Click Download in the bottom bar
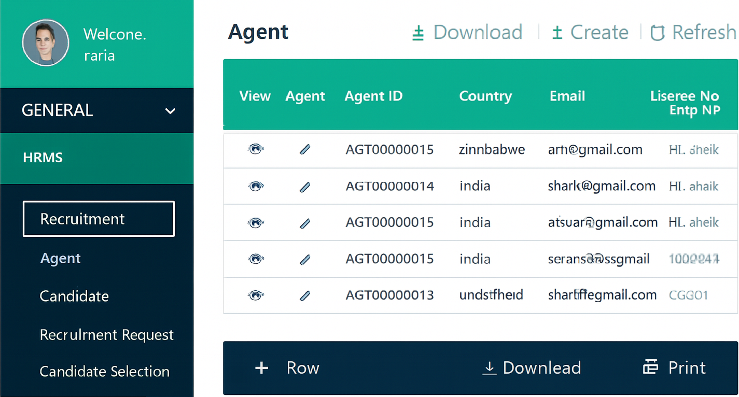 click(x=532, y=367)
